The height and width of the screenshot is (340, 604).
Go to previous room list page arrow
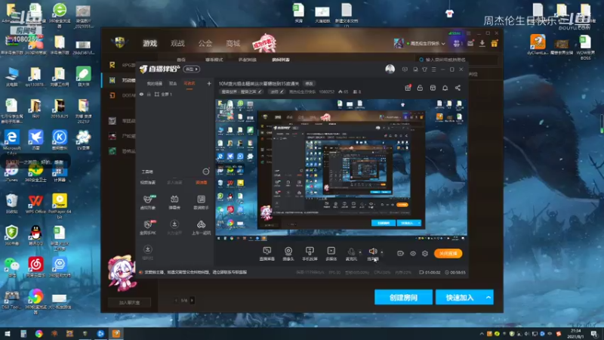[177, 300]
